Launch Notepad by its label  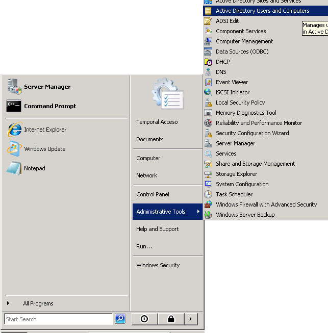tap(35, 168)
